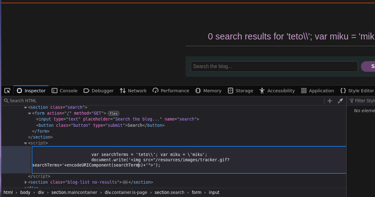This screenshot has width=375, height=197.
Task: Switch to the Network tab
Action: pos(133,91)
